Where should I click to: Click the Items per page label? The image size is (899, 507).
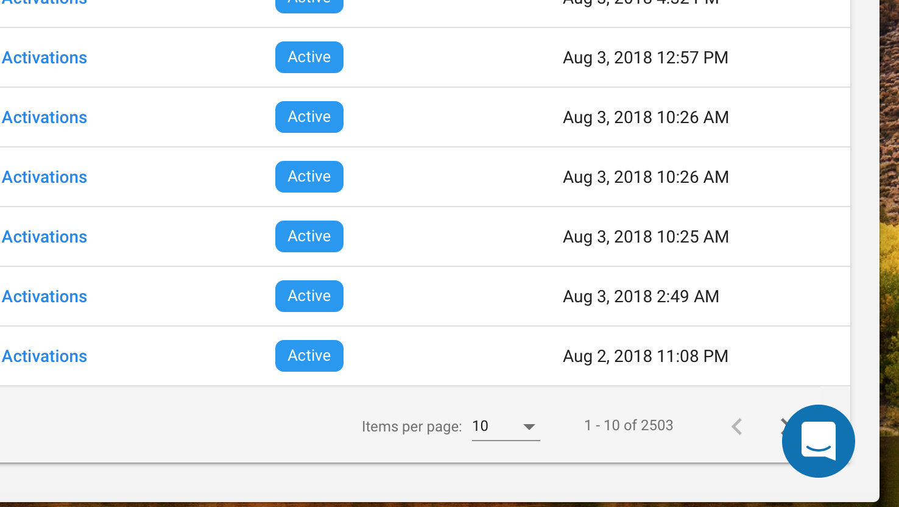click(412, 427)
